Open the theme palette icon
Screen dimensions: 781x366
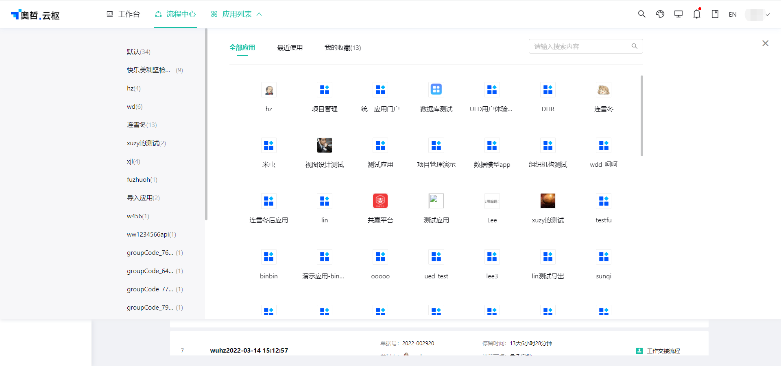click(x=660, y=14)
